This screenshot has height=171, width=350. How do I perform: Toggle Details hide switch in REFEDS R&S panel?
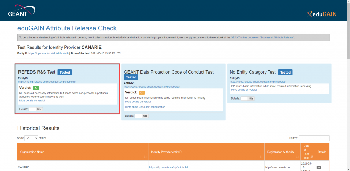pyautogui.click(x=36, y=109)
